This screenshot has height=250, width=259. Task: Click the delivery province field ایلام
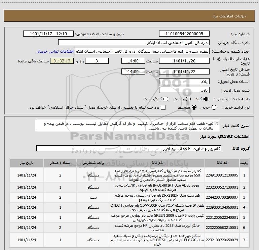point(184,82)
